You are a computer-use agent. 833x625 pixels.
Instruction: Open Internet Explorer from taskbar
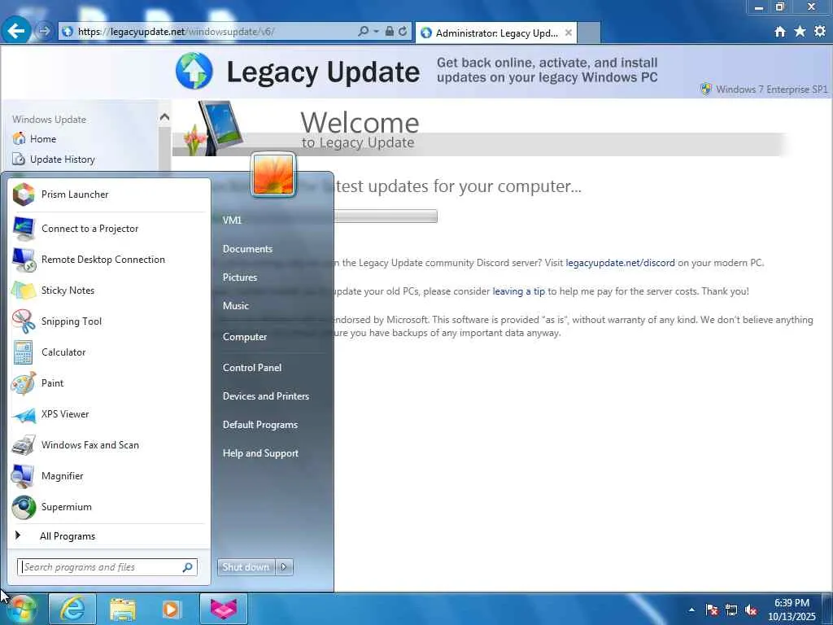tap(72, 609)
